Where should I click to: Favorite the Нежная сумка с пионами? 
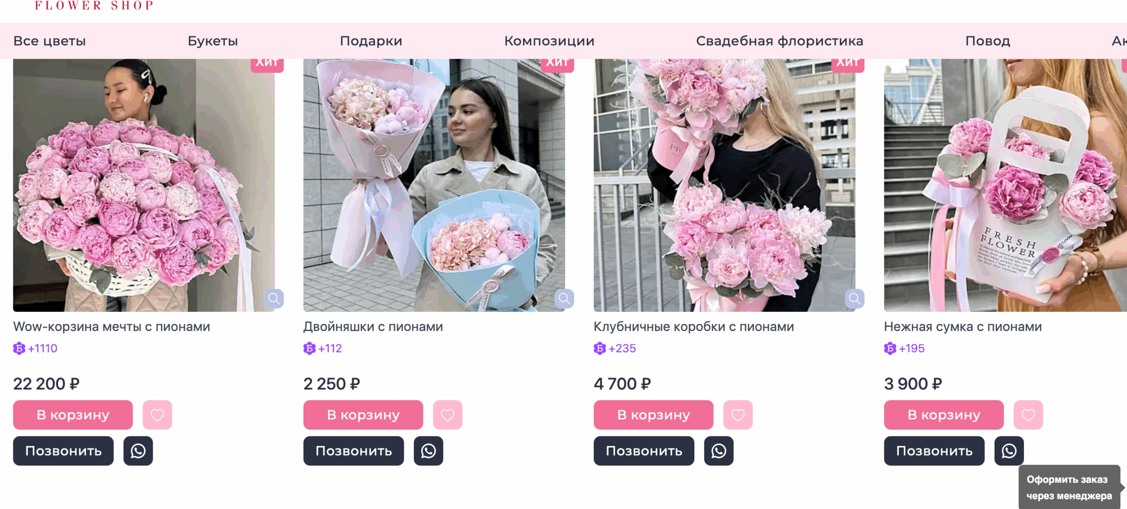point(1028,415)
